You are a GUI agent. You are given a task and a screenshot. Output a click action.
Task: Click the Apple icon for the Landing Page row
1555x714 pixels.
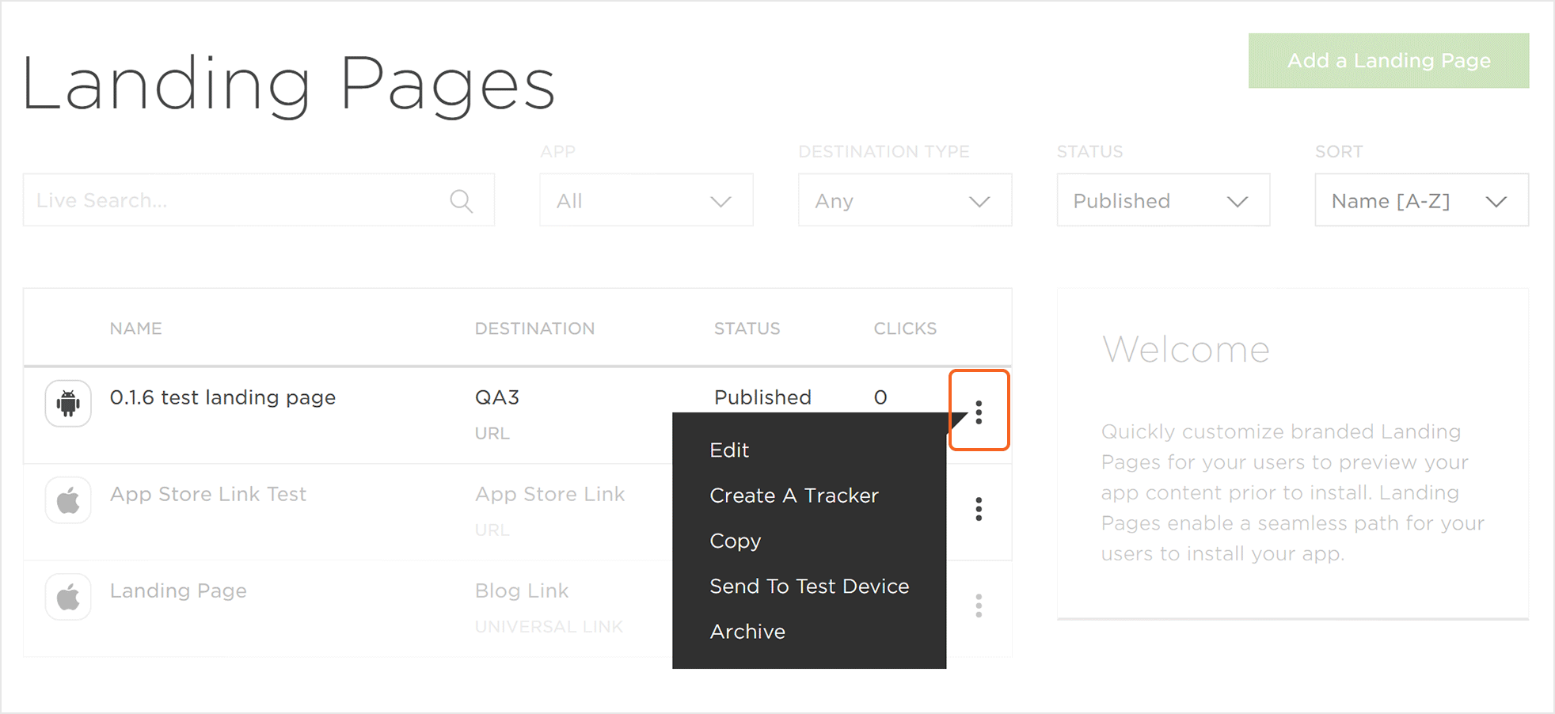(68, 597)
